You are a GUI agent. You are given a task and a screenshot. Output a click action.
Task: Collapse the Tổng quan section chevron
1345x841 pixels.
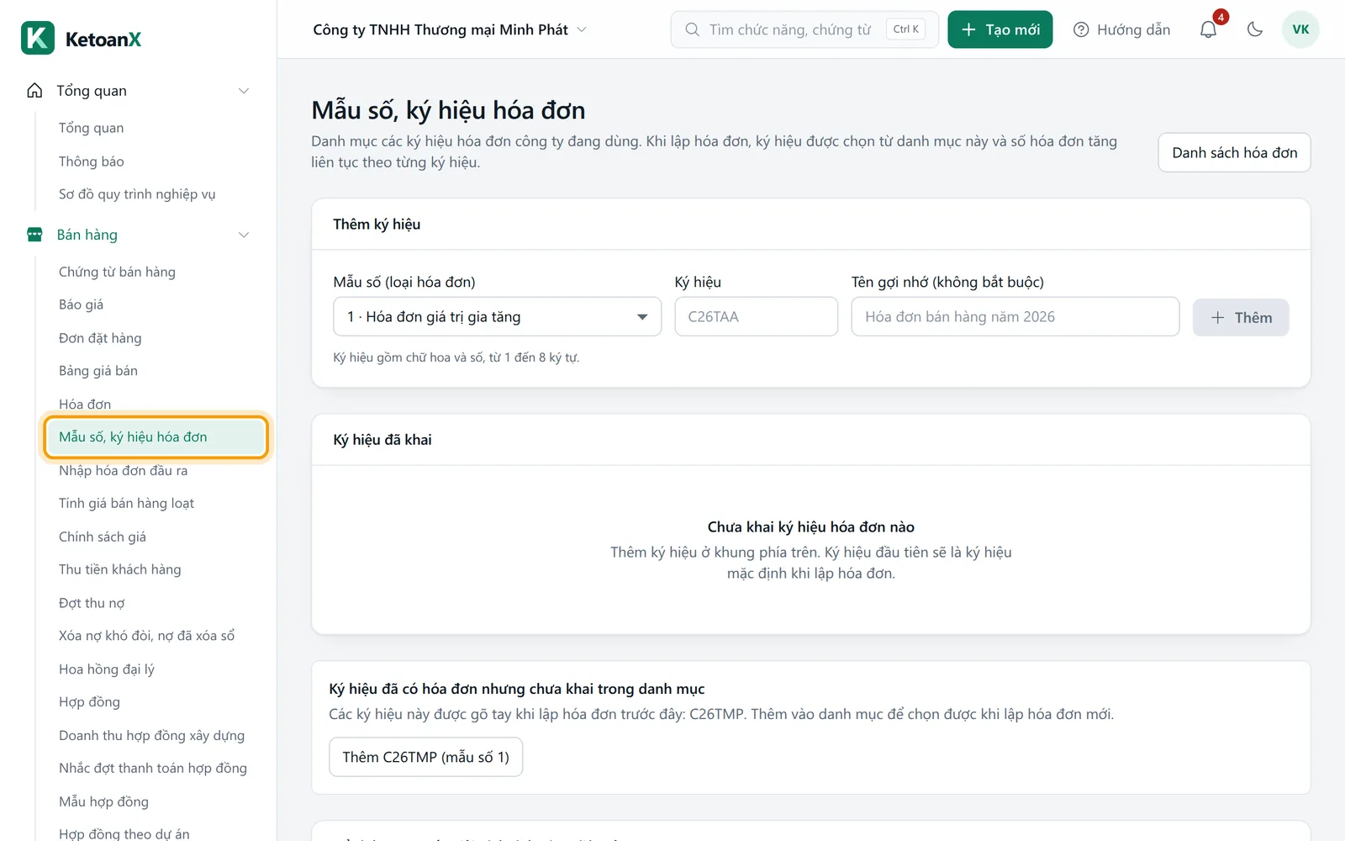tap(244, 91)
